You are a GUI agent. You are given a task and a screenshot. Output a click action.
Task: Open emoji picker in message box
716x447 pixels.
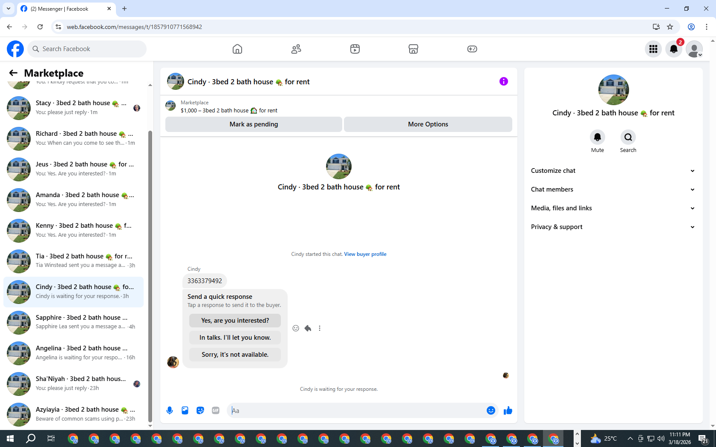491,410
